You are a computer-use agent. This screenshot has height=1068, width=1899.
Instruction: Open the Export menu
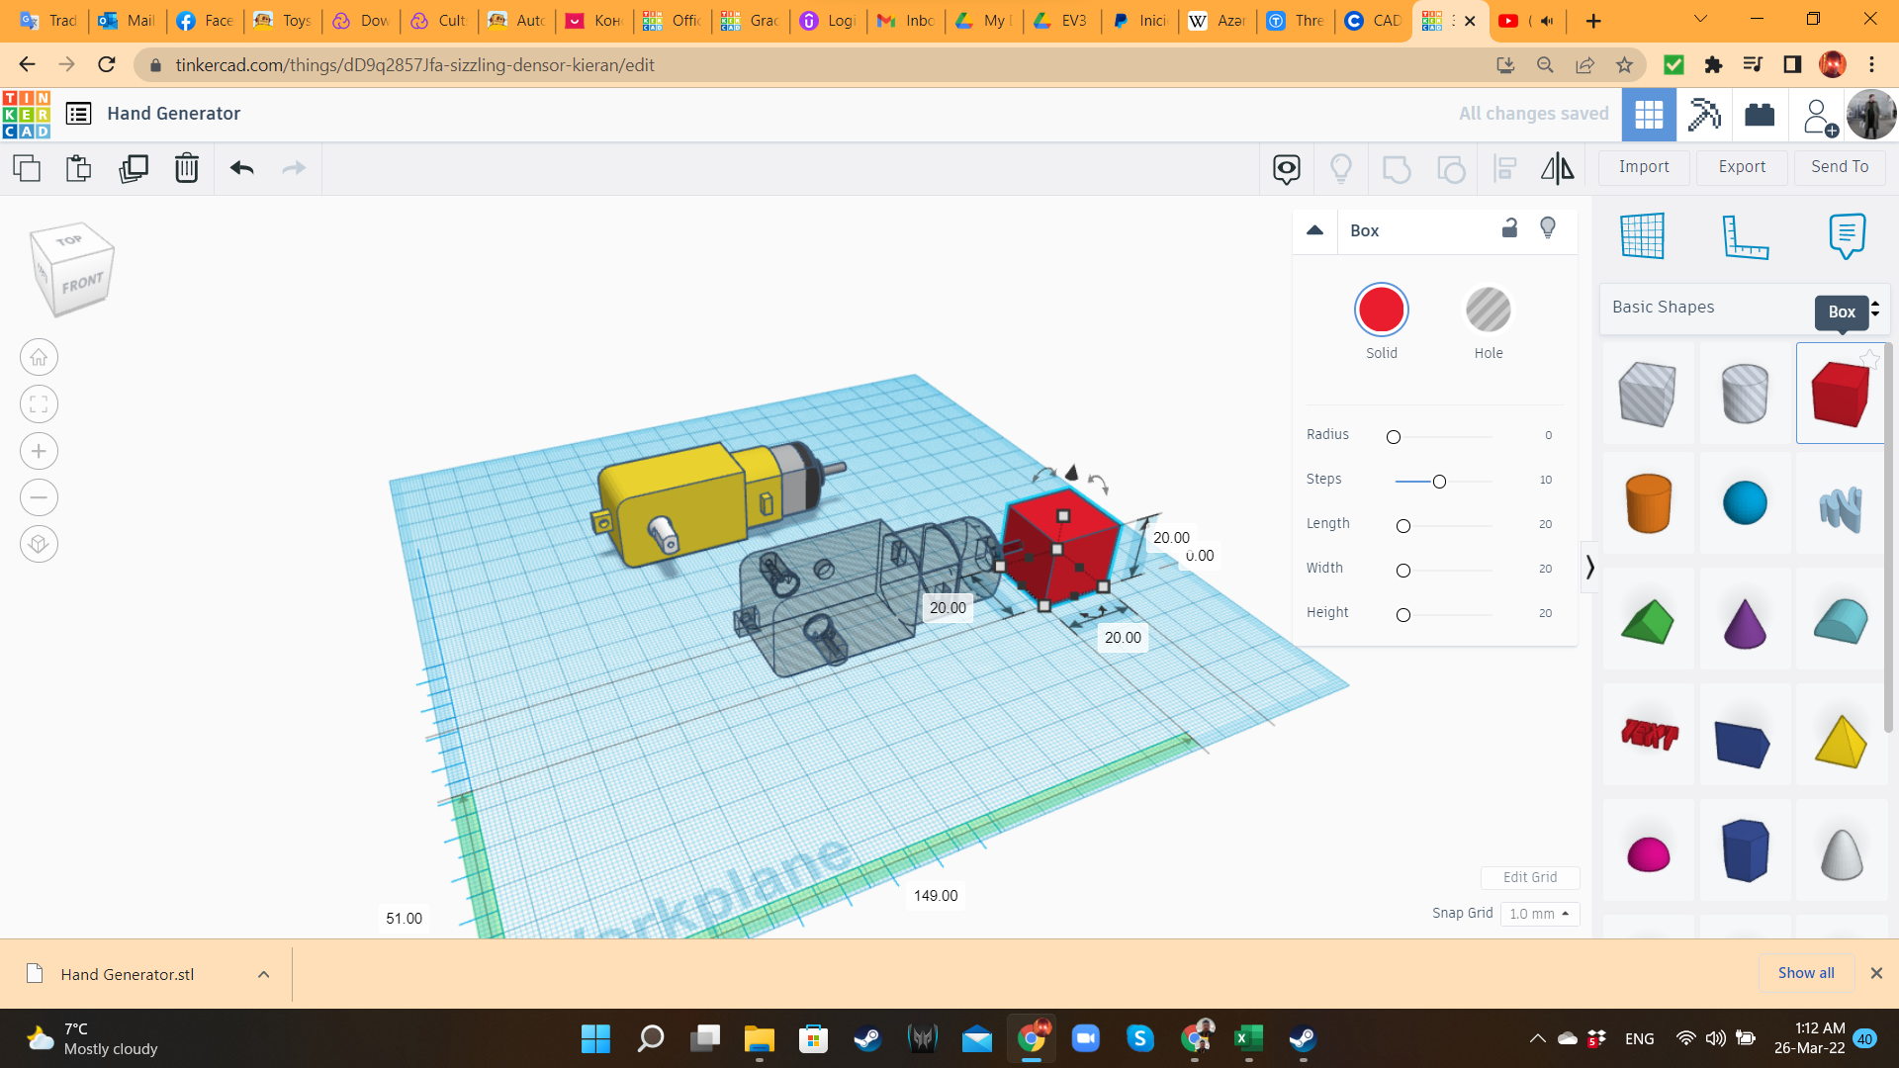(x=1741, y=167)
